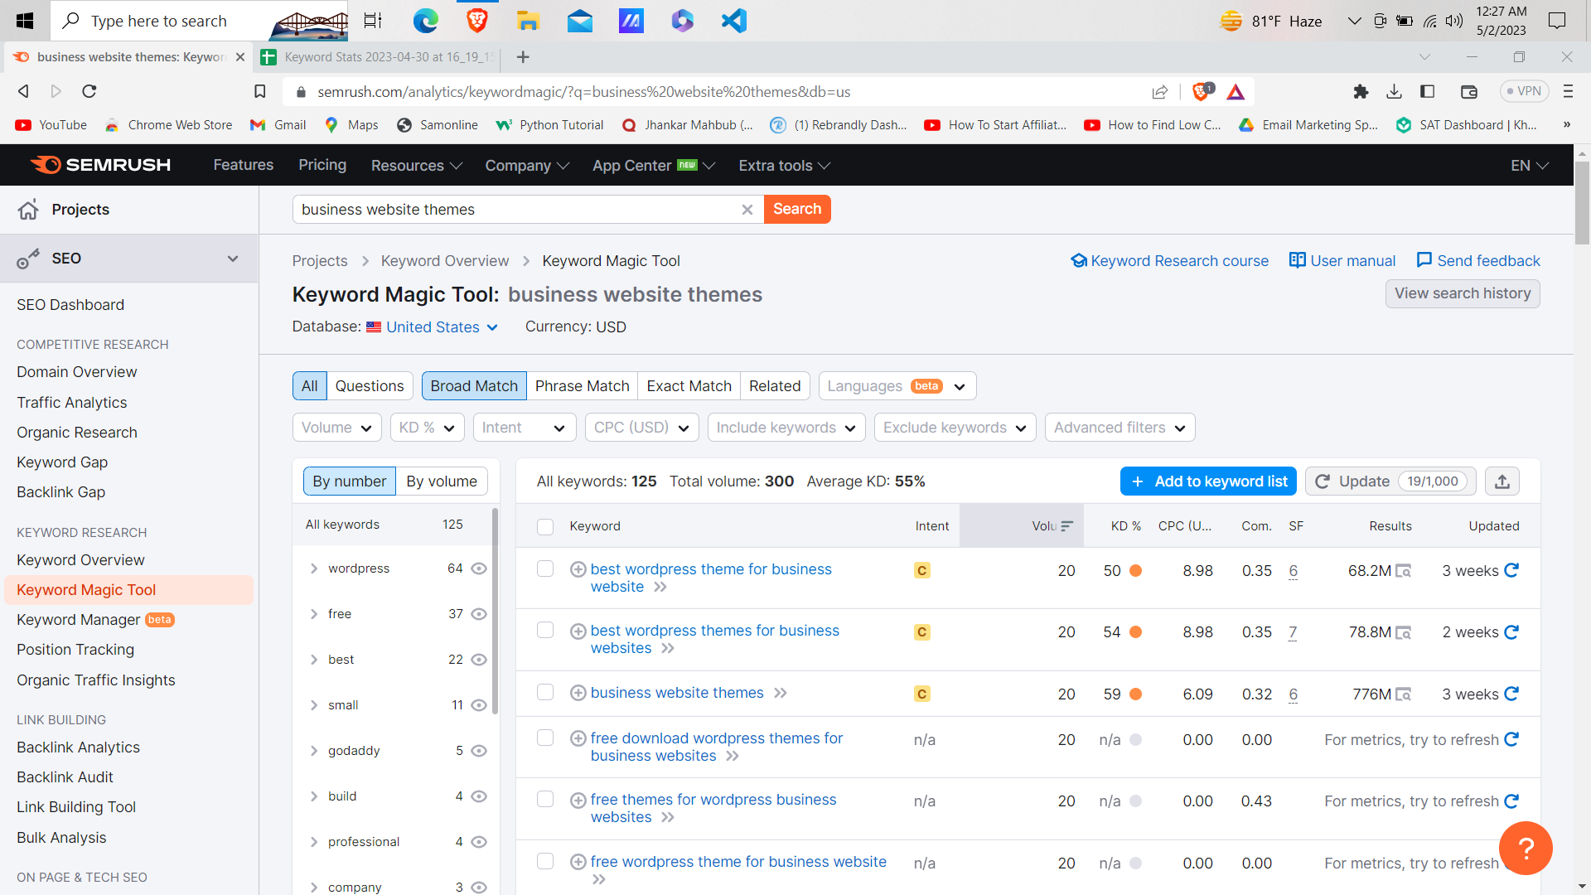Check the business website themes keyword row
1591x895 pixels.
coord(545,693)
